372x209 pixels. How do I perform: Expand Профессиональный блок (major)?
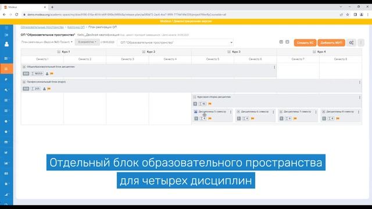(24, 82)
